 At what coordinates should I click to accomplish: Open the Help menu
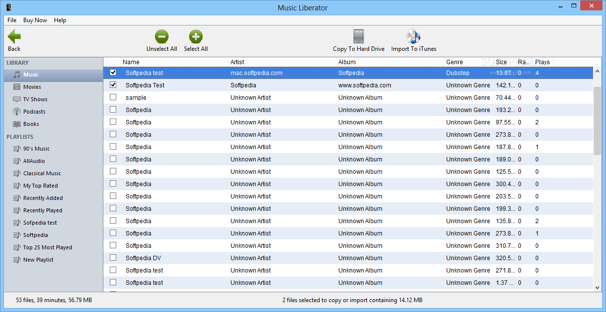pos(60,20)
